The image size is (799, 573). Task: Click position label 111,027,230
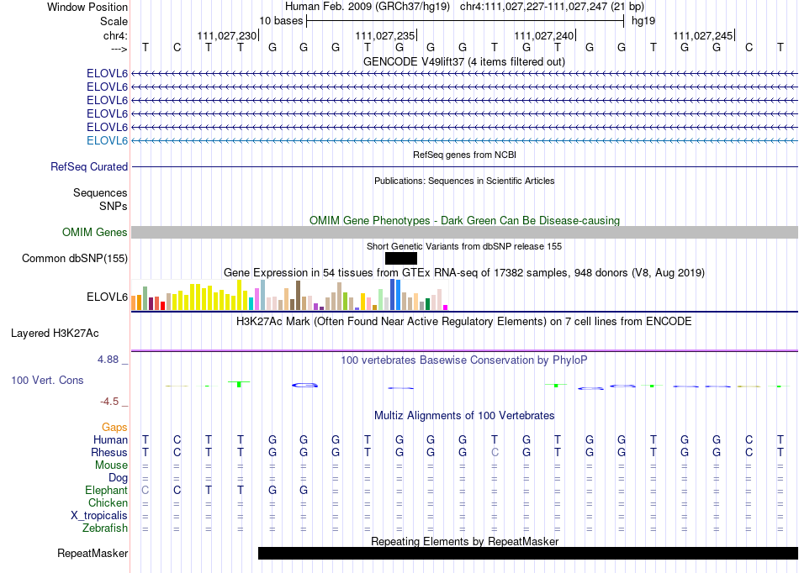coord(227,35)
